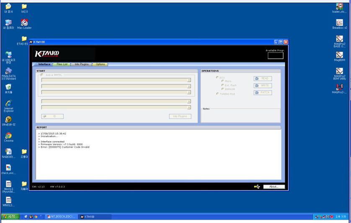Open the UltraEdit-32 desktop icon
This screenshot has height=223, width=351.
(8, 121)
